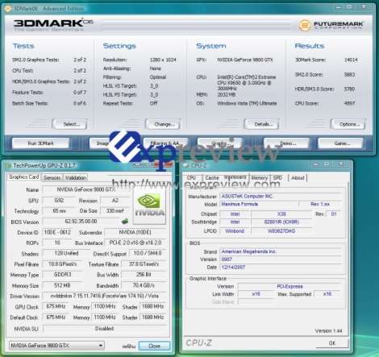Click the Bus Width value 256 Bit

pos(144,275)
